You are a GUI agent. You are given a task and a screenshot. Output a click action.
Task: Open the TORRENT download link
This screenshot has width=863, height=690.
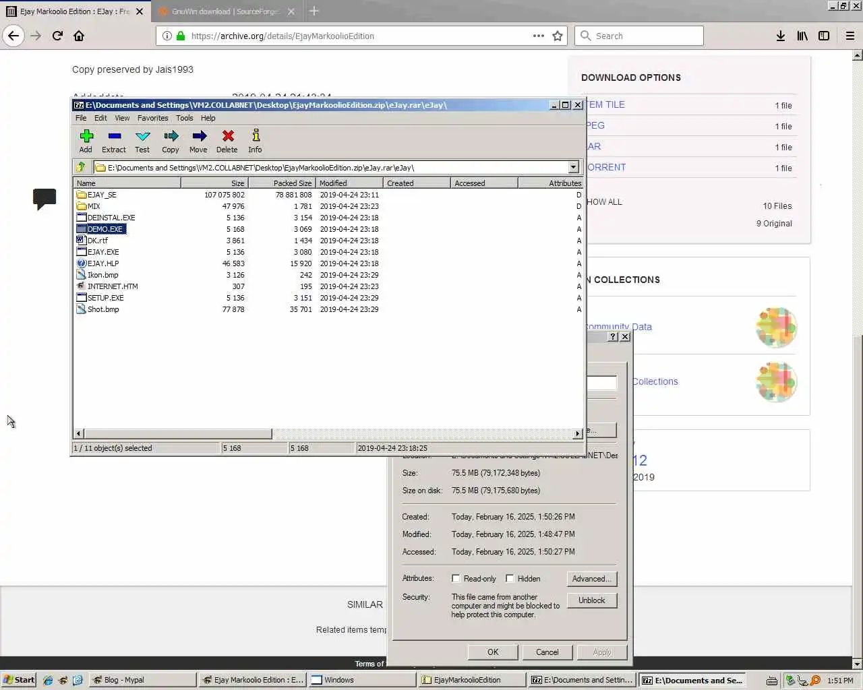click(x=605, y=167)
